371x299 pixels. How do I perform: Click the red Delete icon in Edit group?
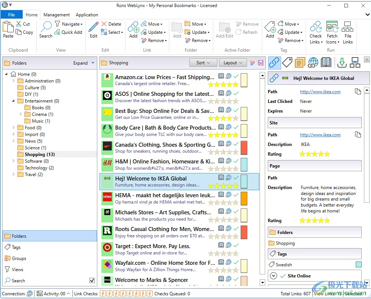tap(104, 24)
